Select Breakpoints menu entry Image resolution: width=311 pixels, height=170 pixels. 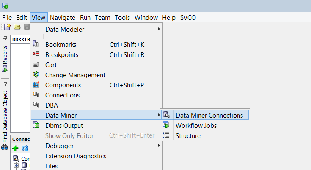pyautogui.click(x=96, y=55)
